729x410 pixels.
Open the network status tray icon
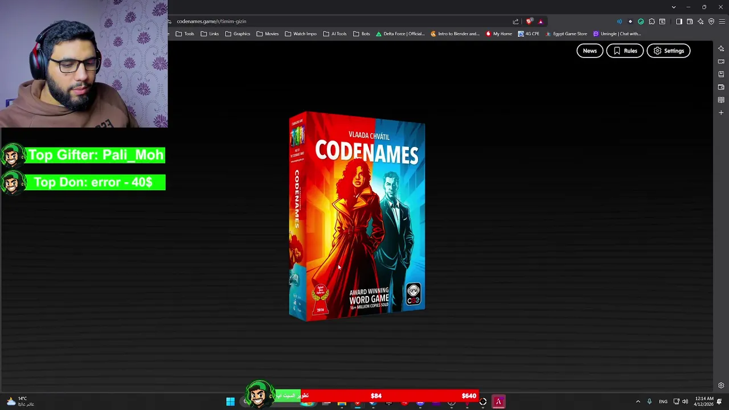676,402
